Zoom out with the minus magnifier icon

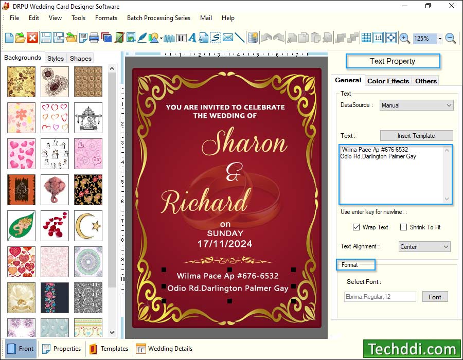(451, 39)
